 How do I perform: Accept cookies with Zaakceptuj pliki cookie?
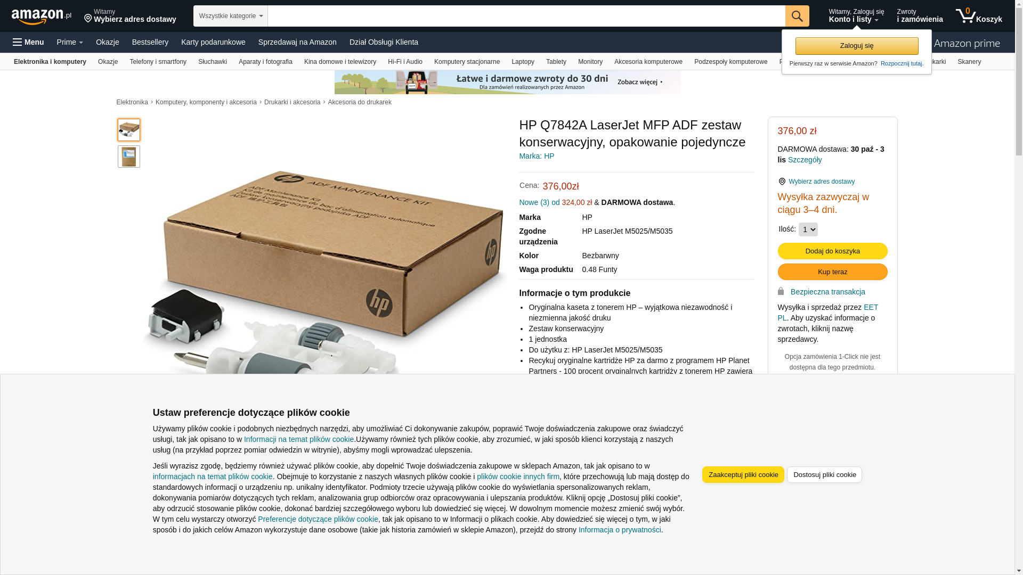click(743, 475)
